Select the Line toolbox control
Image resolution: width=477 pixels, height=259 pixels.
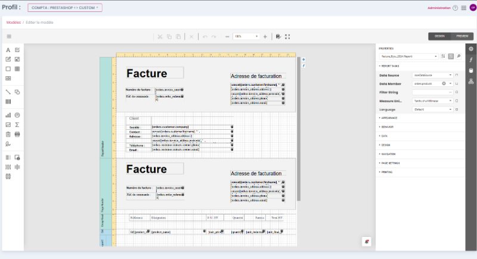[x=8, y=92]
